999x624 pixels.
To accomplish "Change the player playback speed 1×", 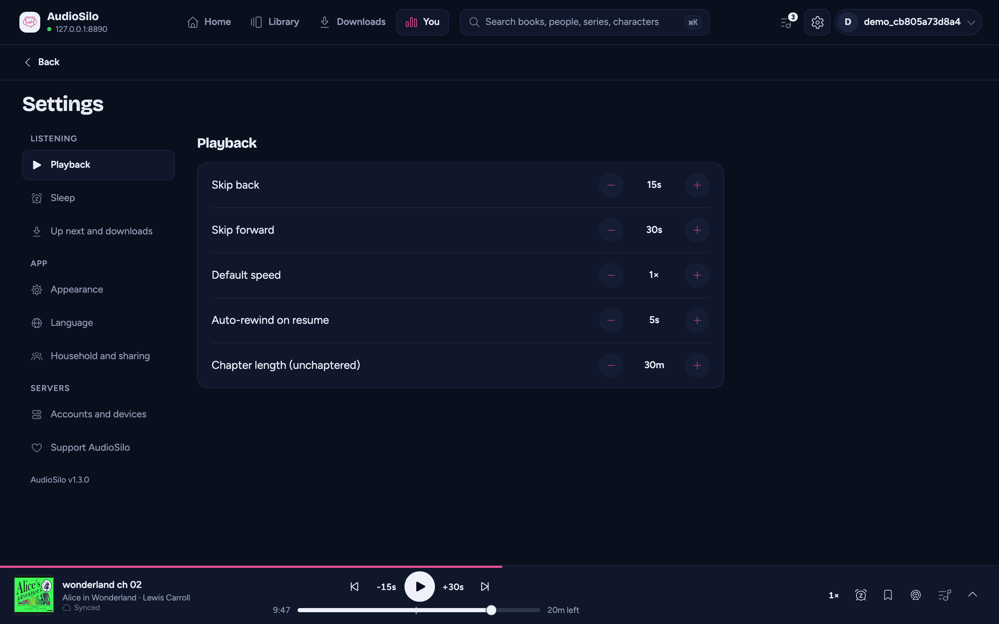I will 834,596.
